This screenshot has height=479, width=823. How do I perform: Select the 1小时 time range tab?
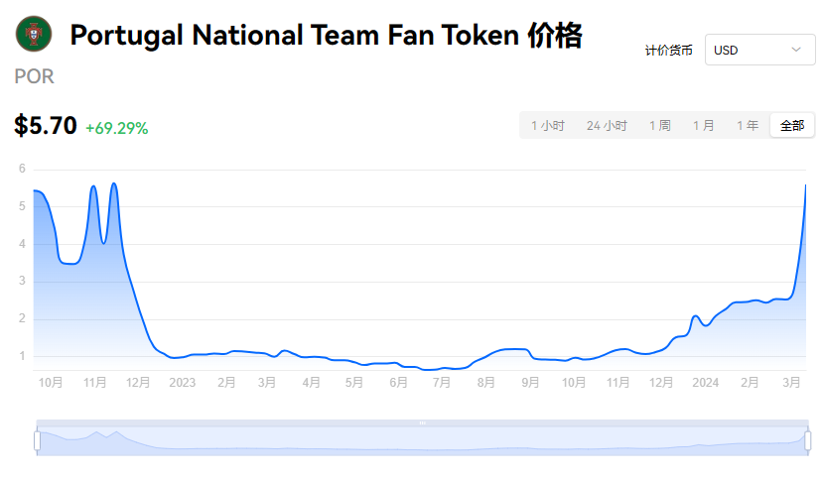tap(547, 126)
